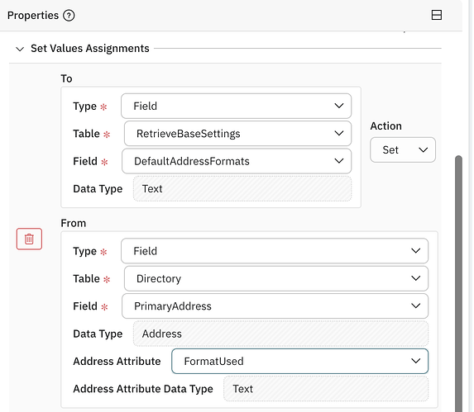Open the Address Attribute dropdown FormatUsed

[x=300, y=362]
